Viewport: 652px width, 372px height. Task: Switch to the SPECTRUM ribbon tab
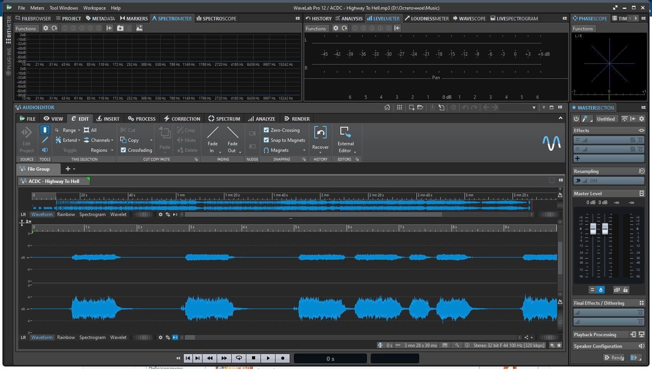[224, 119]
